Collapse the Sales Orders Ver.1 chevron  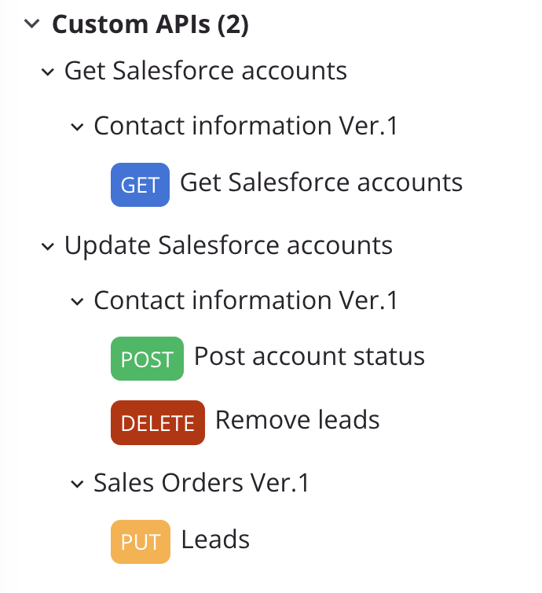[77, 484]
